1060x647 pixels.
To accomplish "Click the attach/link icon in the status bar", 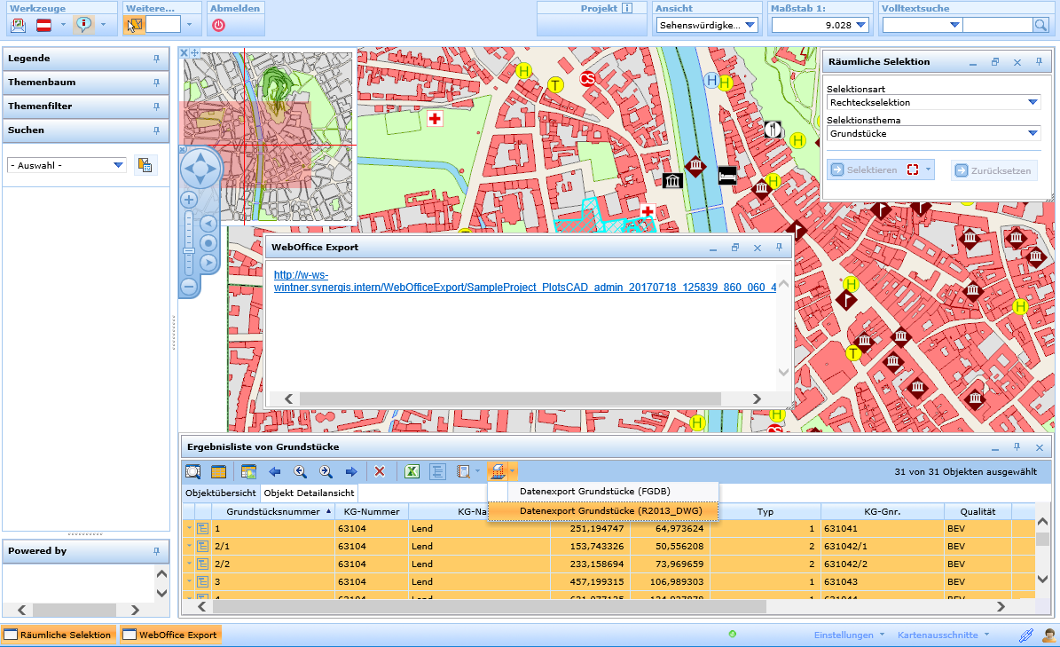I will point(1026,635).
